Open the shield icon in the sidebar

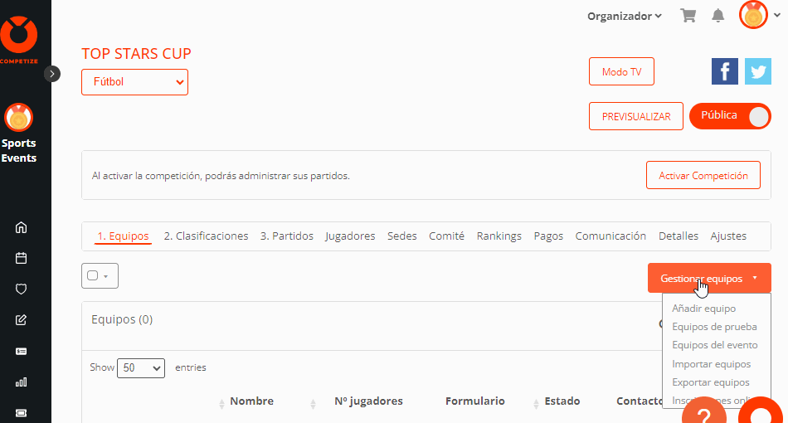pyautogui.click(x=21, y=289)
